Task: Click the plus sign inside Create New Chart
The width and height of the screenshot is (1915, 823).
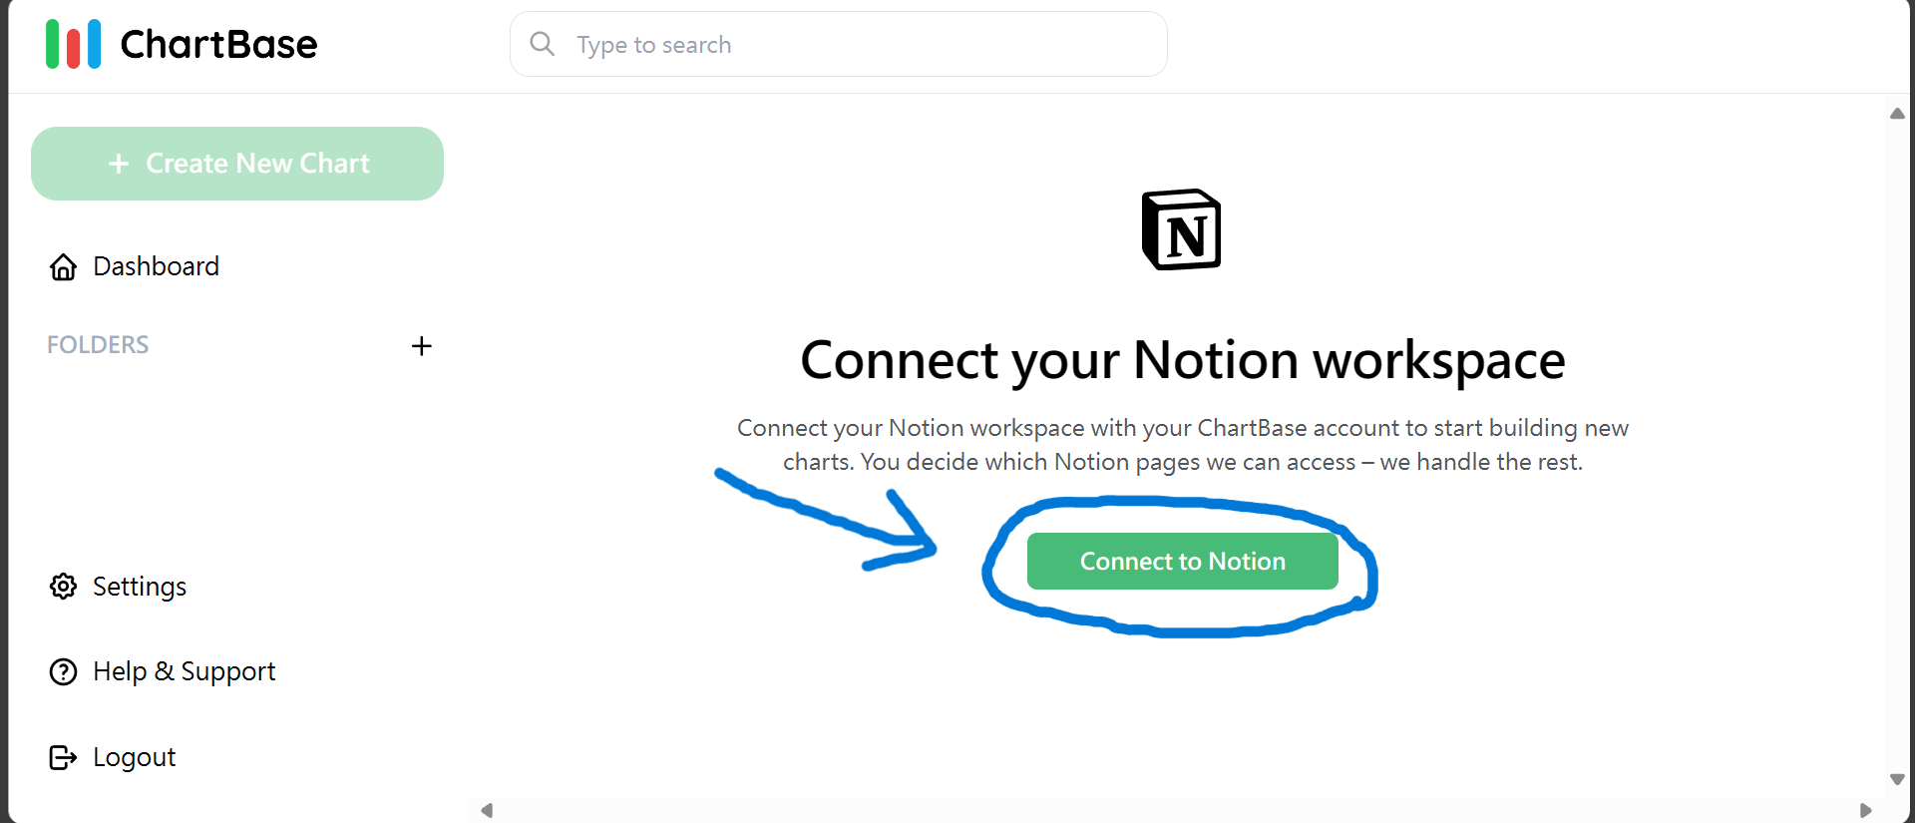Action: point(119,163)
